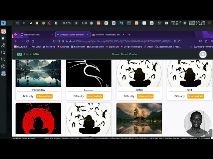
Task: Go back with the browser back arrow
Action: pos(16,41)
